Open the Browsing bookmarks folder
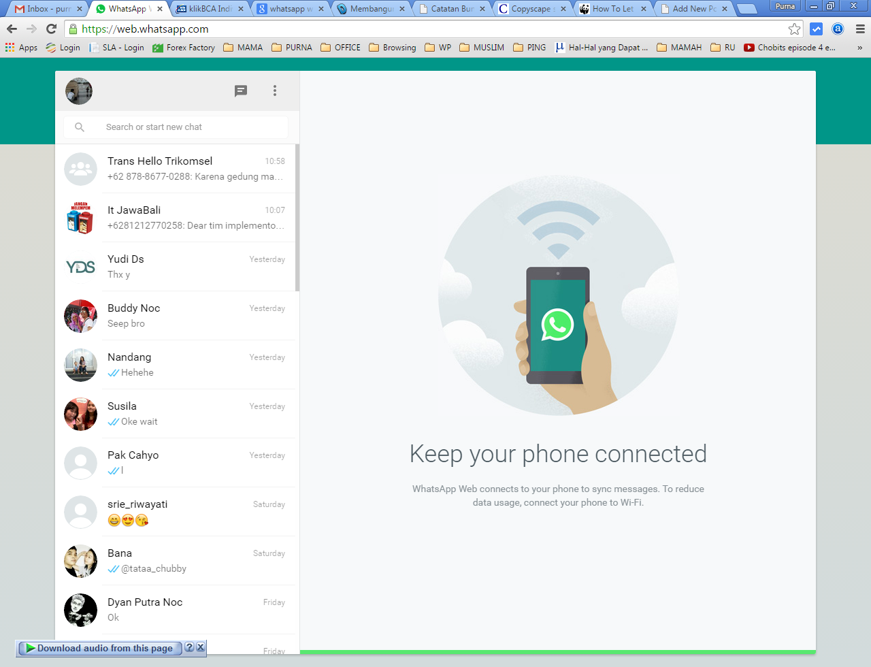 point(393,48)
